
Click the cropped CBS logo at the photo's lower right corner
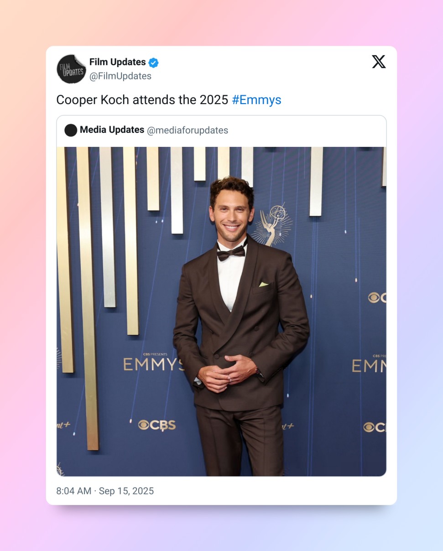pyautogui.click(x=375, y=427)
